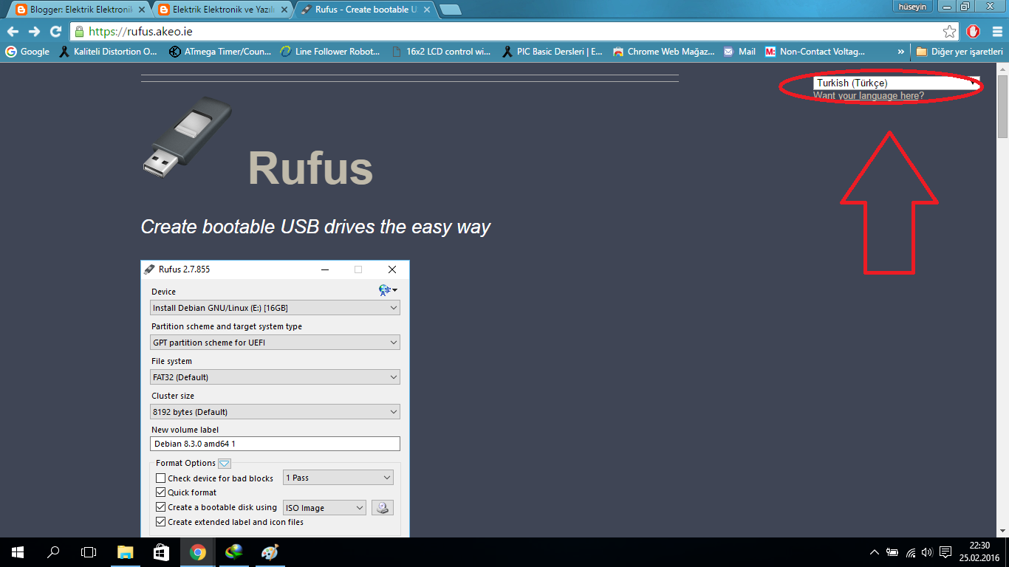Viewport: 1009px width, 567px height.
Task: Open the red Opera-style extension icon
Action: click(x=974, y=32)
